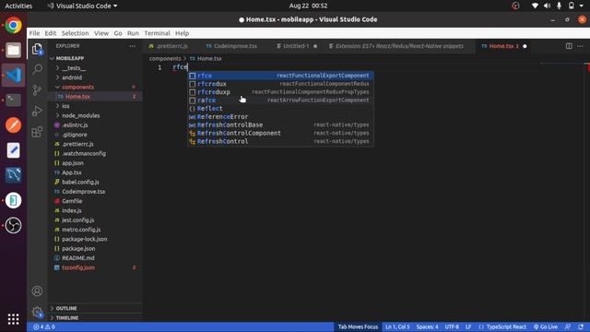Open the Accounts menu icon
The height and width of the screenshot is (332, 590).
(x=37, y=291)
